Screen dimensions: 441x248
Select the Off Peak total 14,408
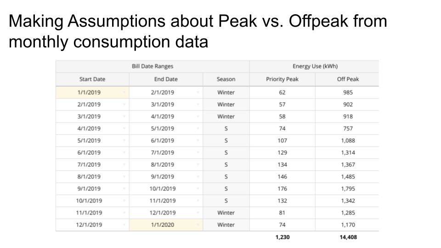pyautogui.click(x=348, y=237)
